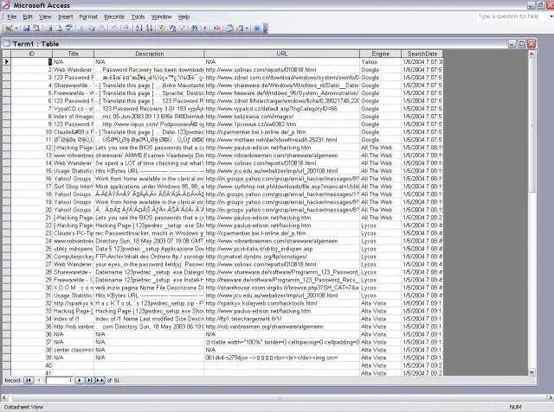Click the 'Yahoo' Engine cell
554x412 pixels.
point(381,61)
